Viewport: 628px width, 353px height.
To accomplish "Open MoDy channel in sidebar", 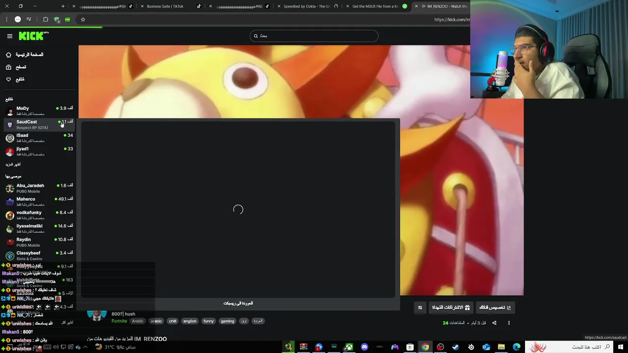I will coord(39,111).
